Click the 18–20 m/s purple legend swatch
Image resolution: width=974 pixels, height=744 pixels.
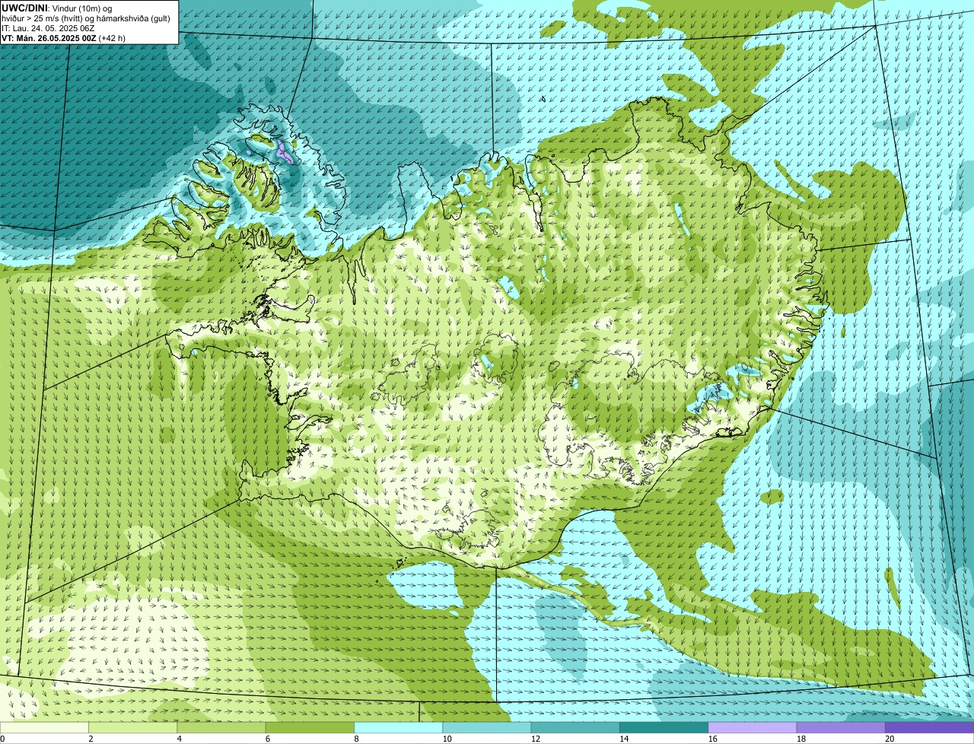[x=841, y=727]
